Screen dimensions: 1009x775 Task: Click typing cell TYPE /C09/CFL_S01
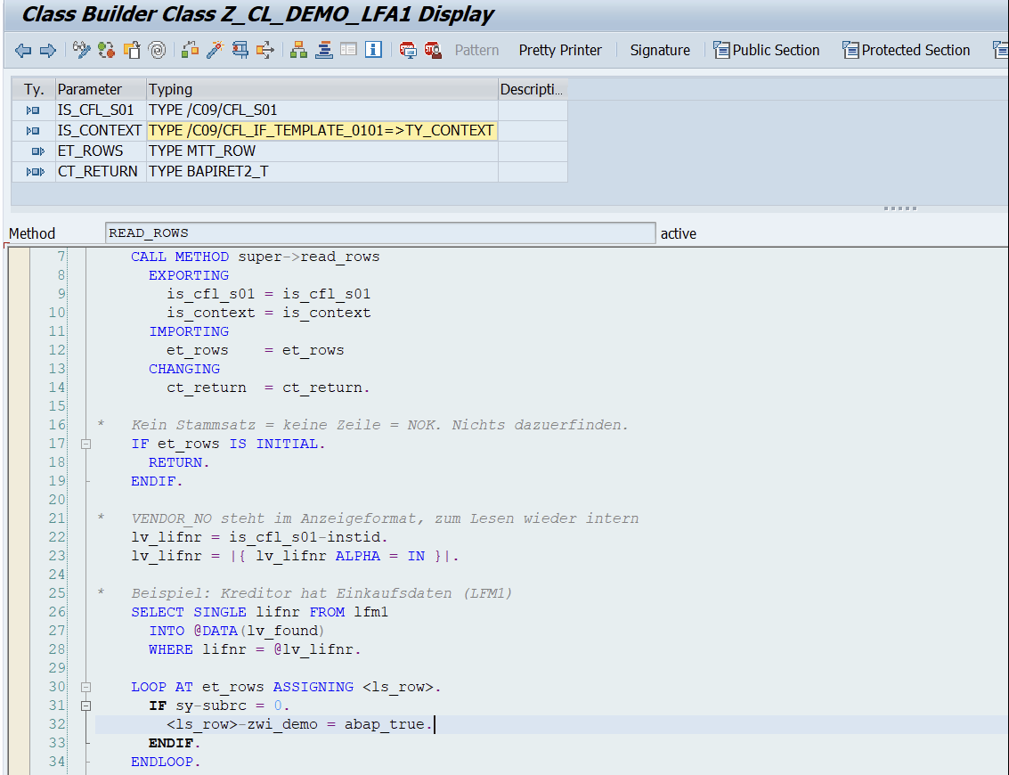[322, 110]
